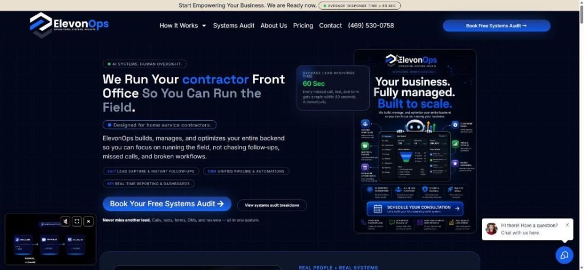This screenshot has width=584, height=270.
Task: Click 'Start Empowering Your Business' banner text
Action: [x=248, y=6]
